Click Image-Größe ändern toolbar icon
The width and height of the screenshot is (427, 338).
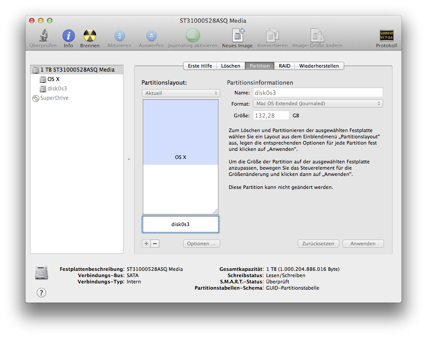pyautogui.click(x=317, y=35)
